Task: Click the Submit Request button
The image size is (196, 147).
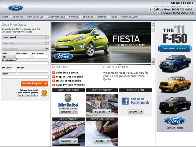Action: pos(35,84)
